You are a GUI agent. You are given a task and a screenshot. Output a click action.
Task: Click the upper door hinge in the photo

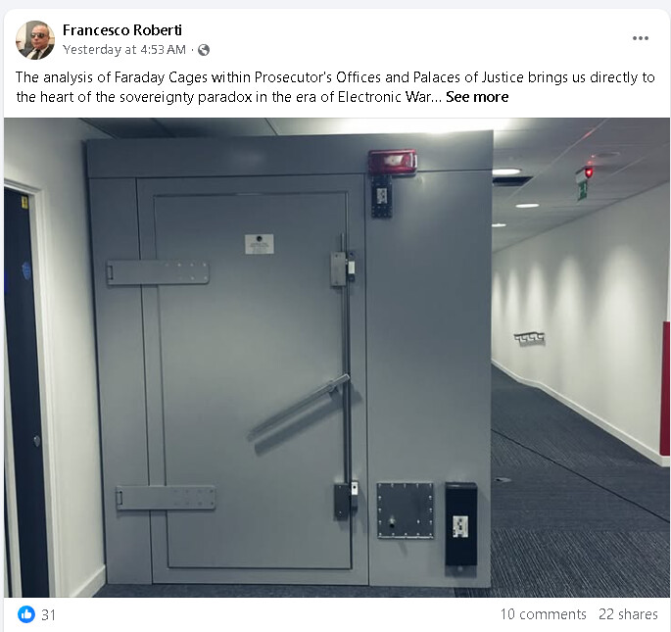pyautogui.click(x=158, y=272)
